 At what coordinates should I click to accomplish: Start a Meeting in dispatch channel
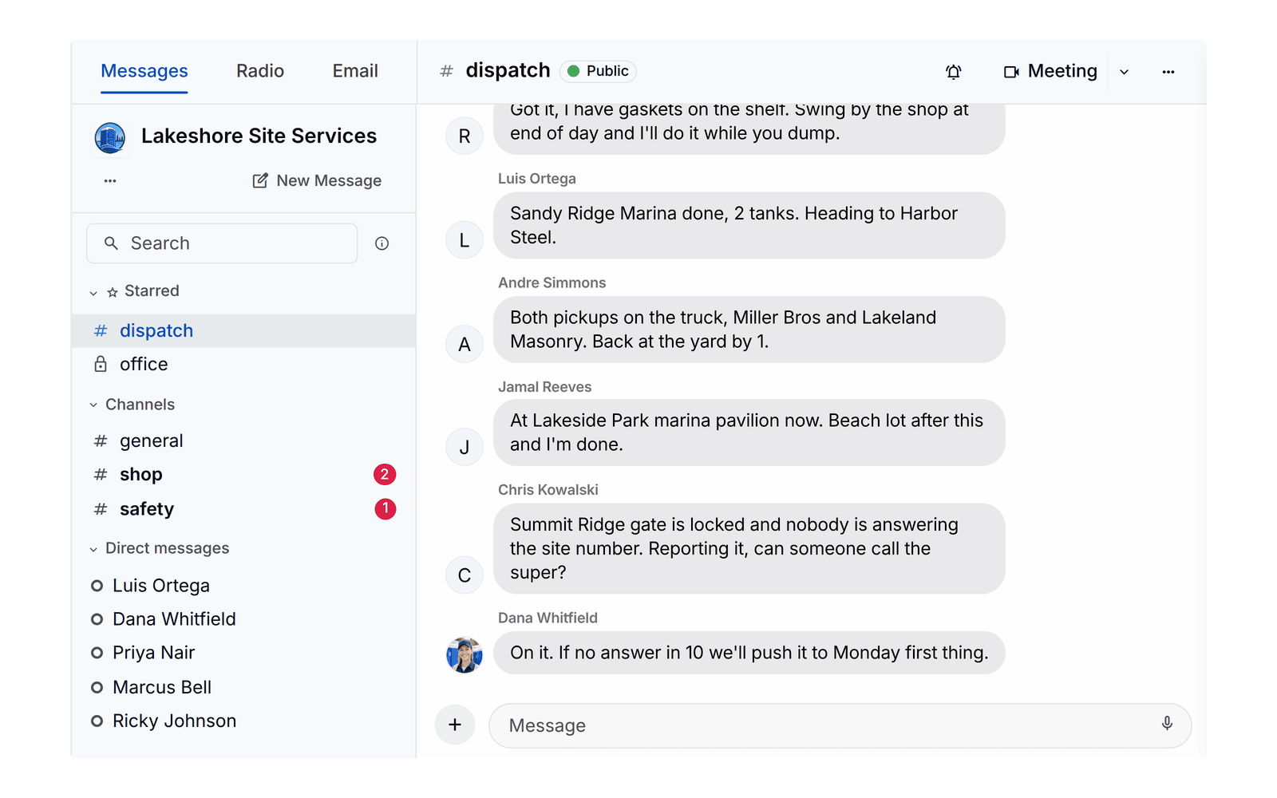click(1050, 72)
